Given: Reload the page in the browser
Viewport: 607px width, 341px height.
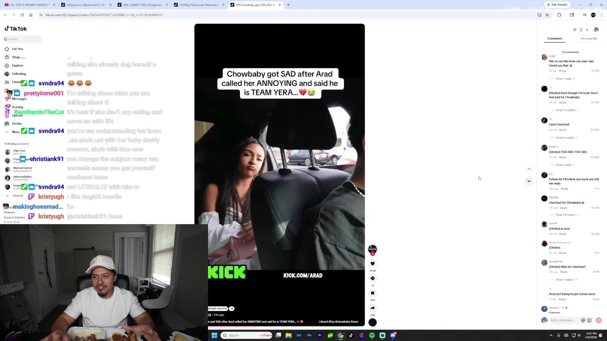Looking at the screenshot, I should [x=22, y=15].
